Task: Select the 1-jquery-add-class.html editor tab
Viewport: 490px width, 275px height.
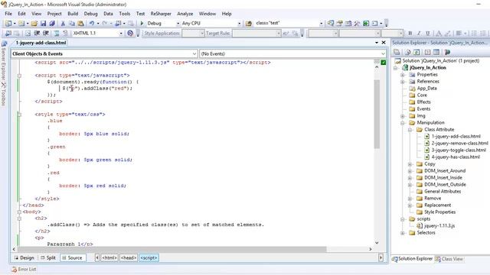Action: click(41, 43)
